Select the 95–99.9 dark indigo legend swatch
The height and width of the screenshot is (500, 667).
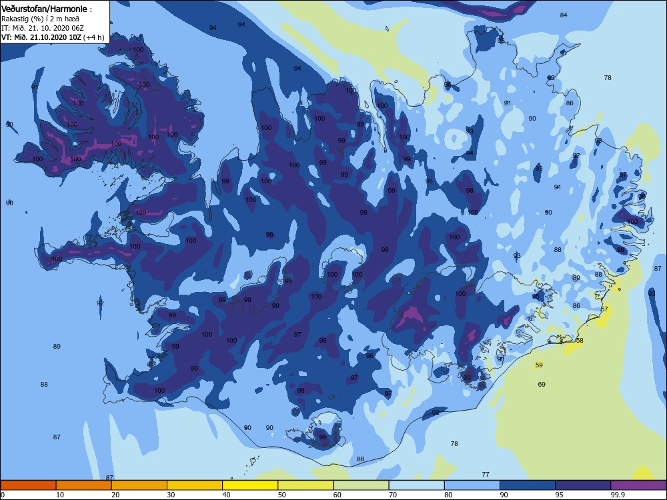(x=583, y=485)
